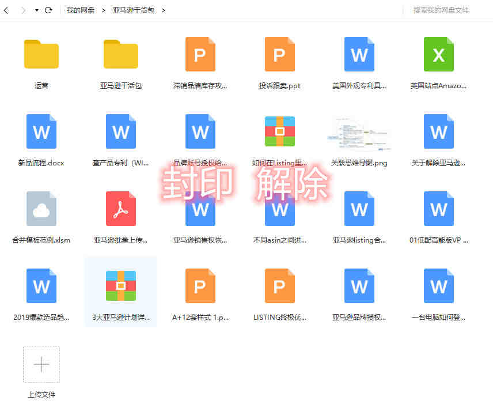
Task: Click the 上传文件 plus box
Action: tap(41, 364)
